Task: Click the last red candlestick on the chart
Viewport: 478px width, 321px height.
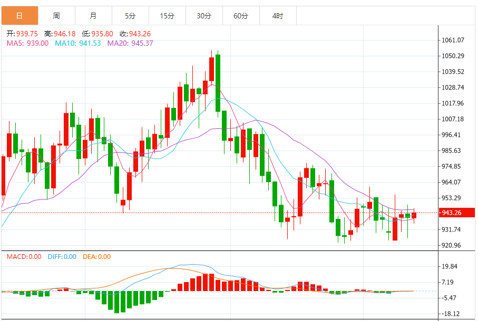Action: [414, 215]
